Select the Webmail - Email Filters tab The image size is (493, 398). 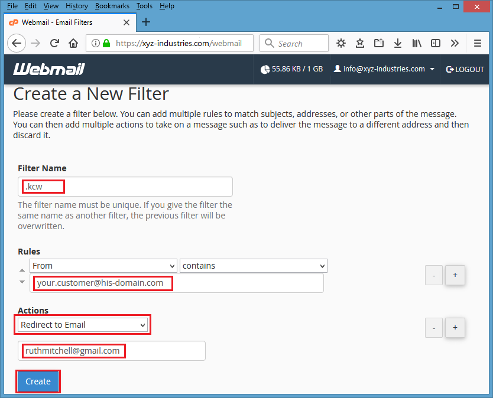(70, 22)
